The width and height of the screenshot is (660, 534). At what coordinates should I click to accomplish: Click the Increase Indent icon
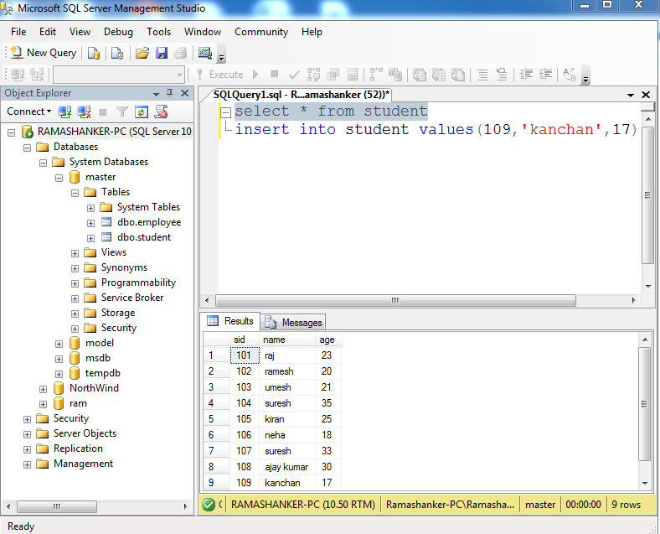click(545, 75)
